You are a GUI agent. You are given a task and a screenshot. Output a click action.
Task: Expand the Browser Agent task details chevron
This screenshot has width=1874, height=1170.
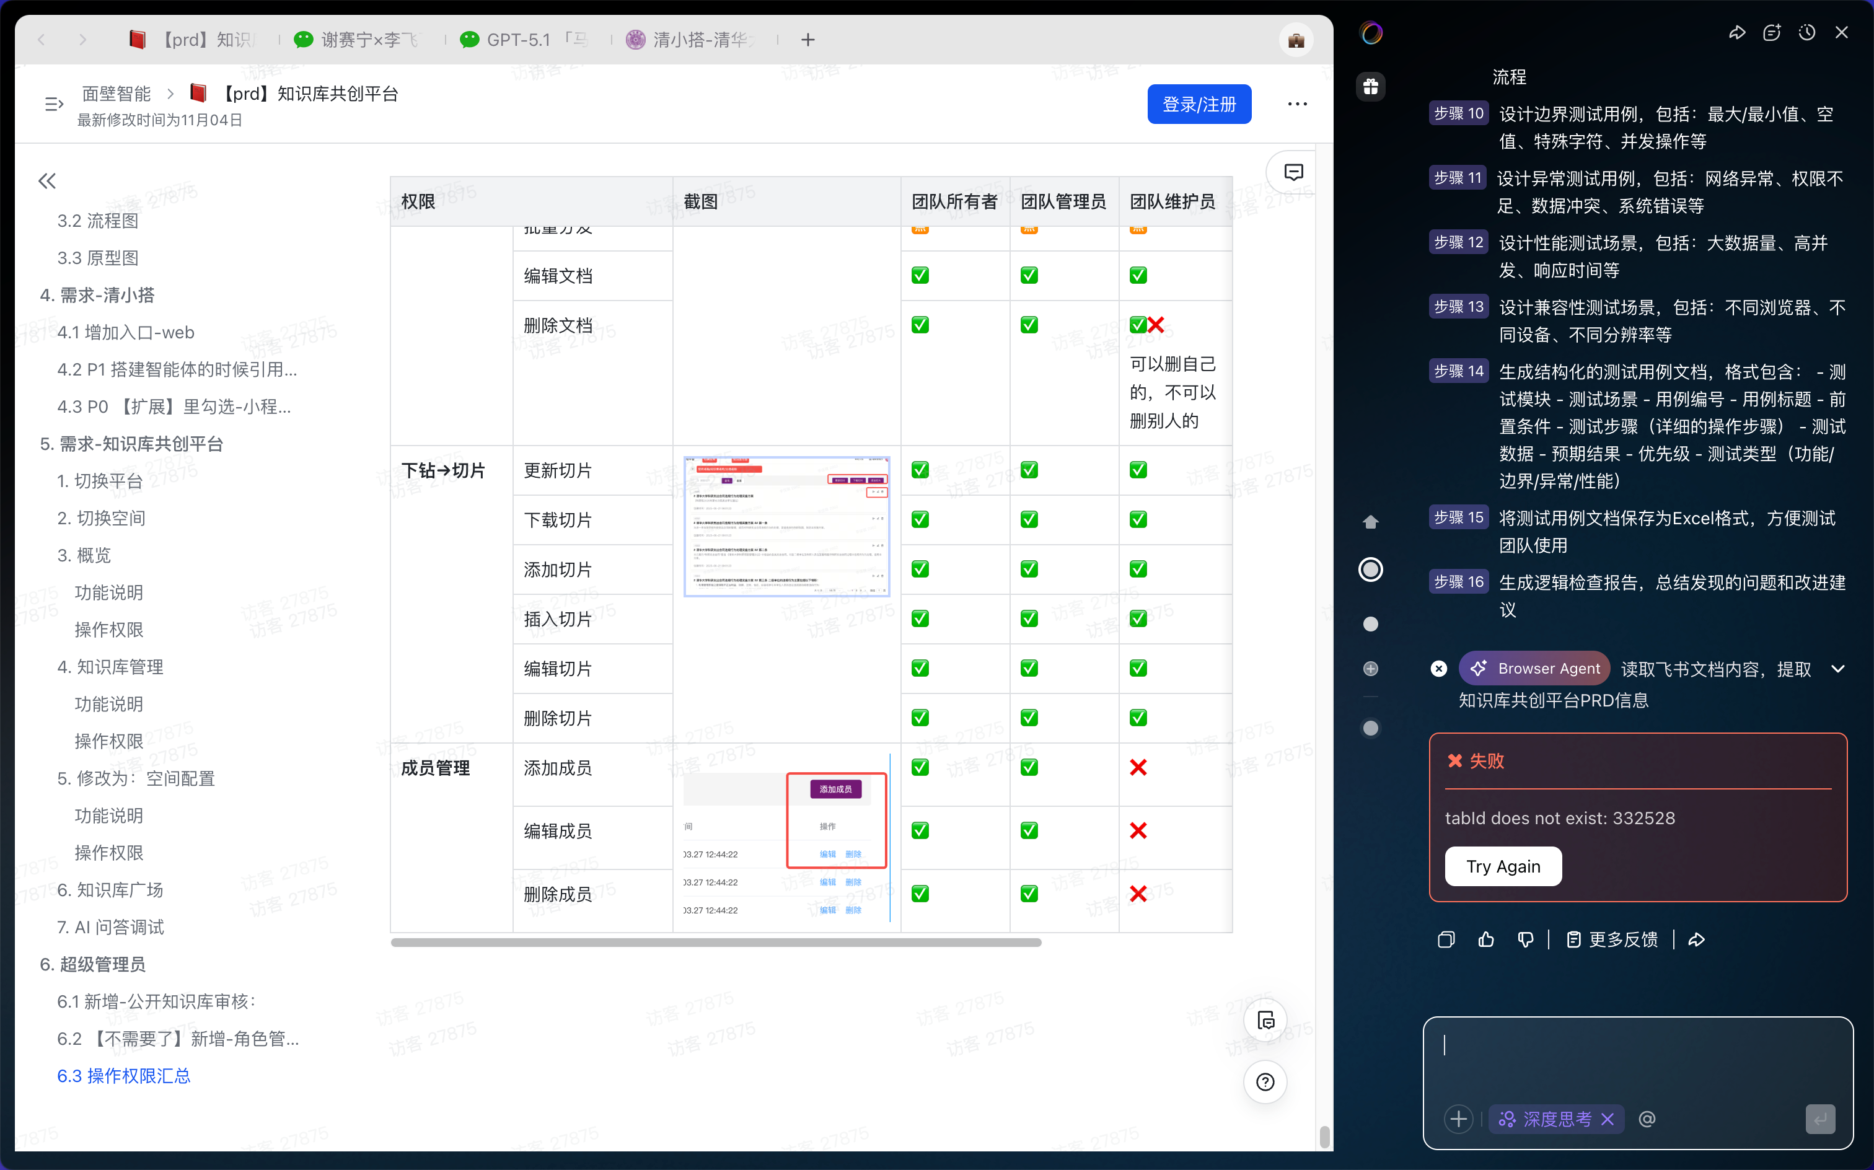[1839, 669]
